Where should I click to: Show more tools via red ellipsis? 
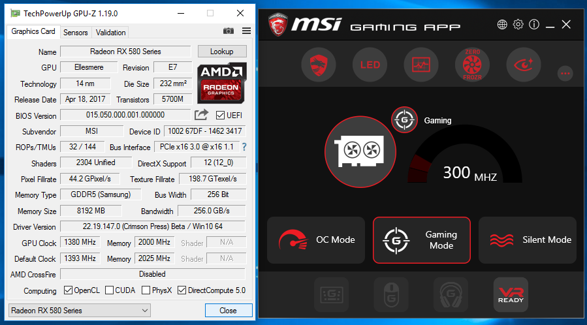(x=565, y=73)
